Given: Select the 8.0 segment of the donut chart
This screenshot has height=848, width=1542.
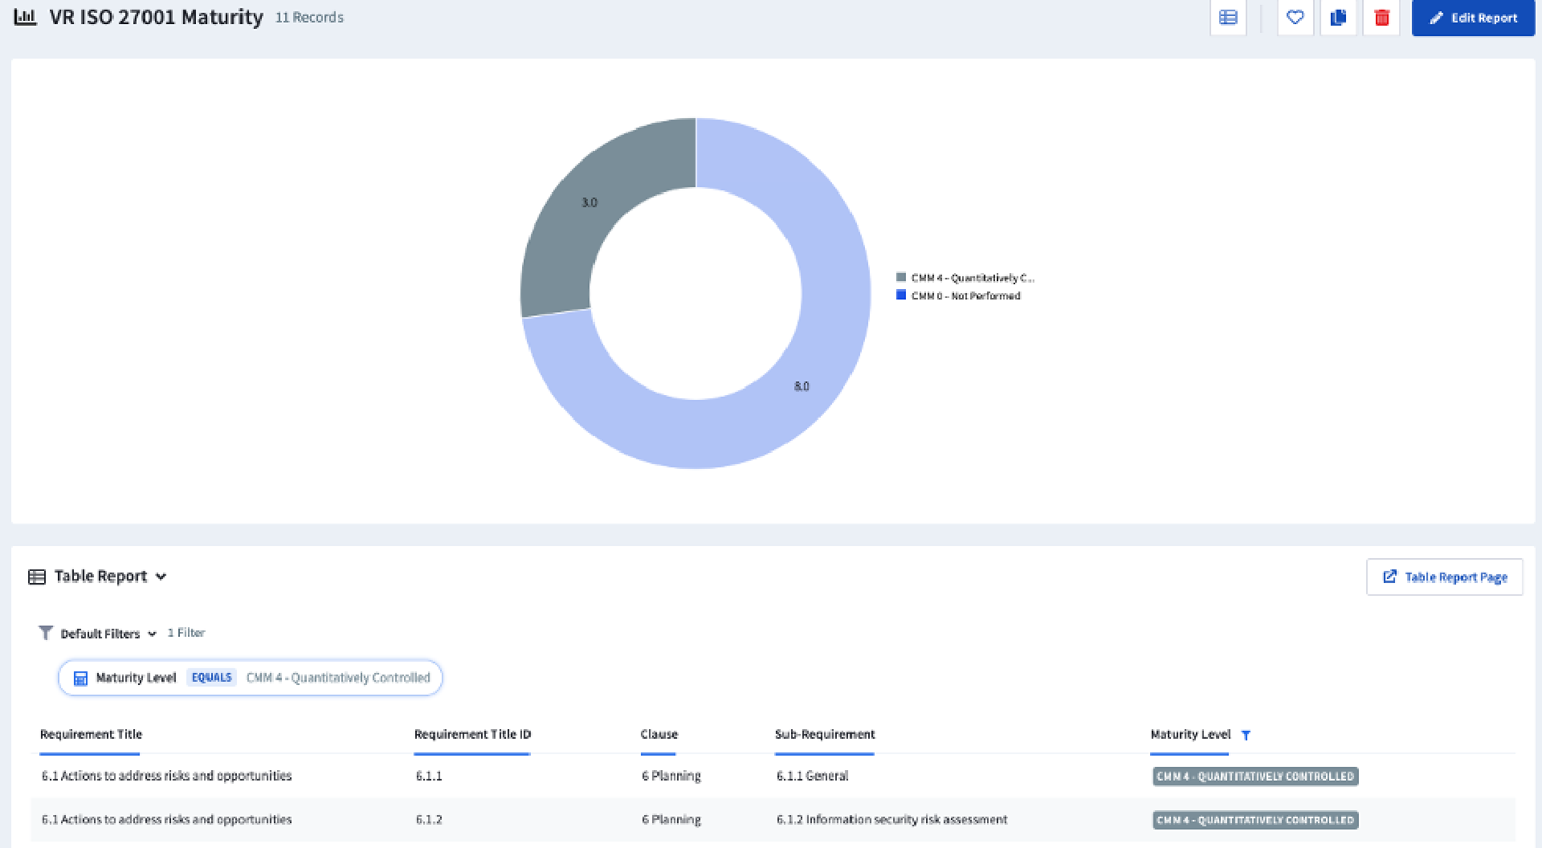Looking at the screenshot, I should pos(802,386).
